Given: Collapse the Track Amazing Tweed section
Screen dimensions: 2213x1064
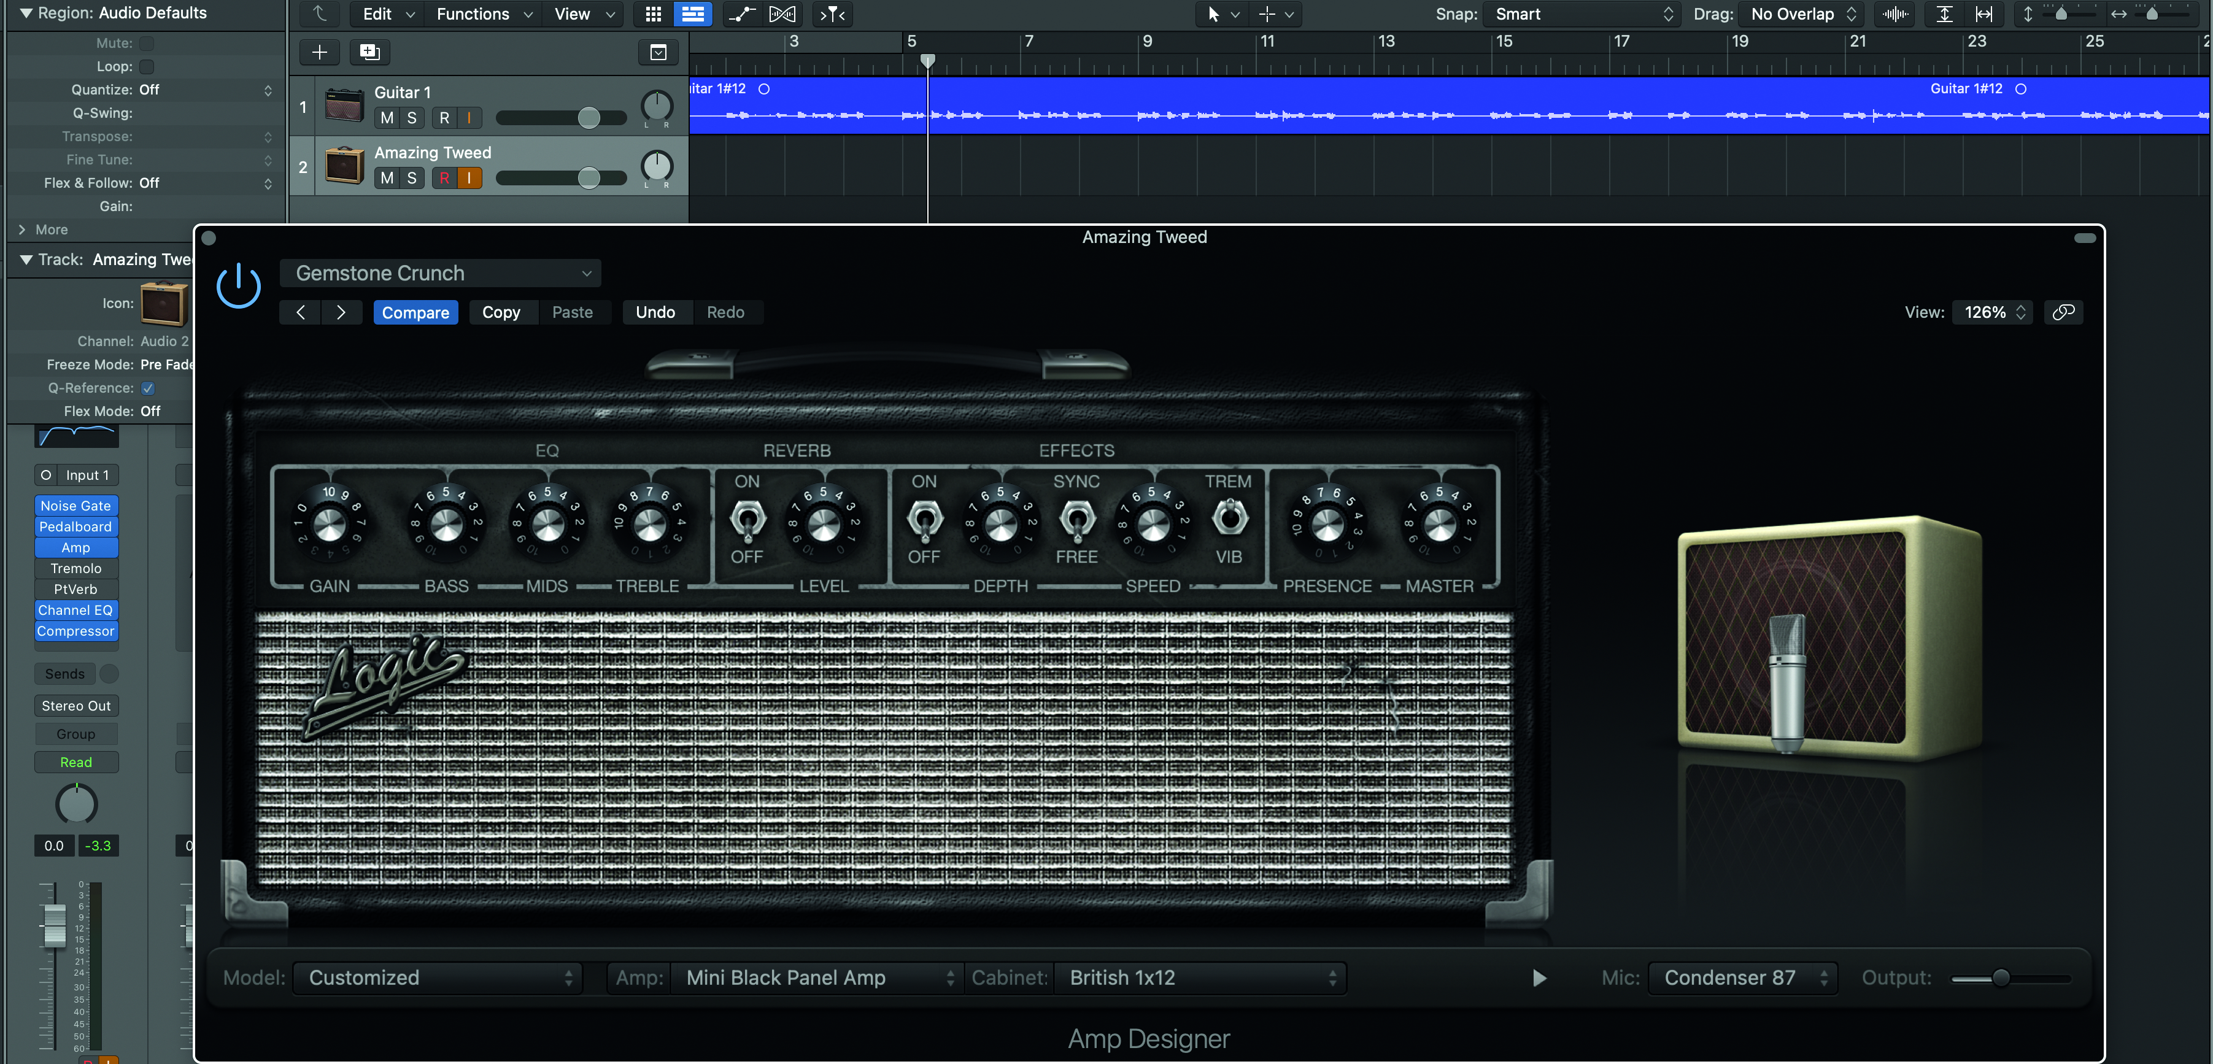Looking at the screenshot, I should point(26,260).
